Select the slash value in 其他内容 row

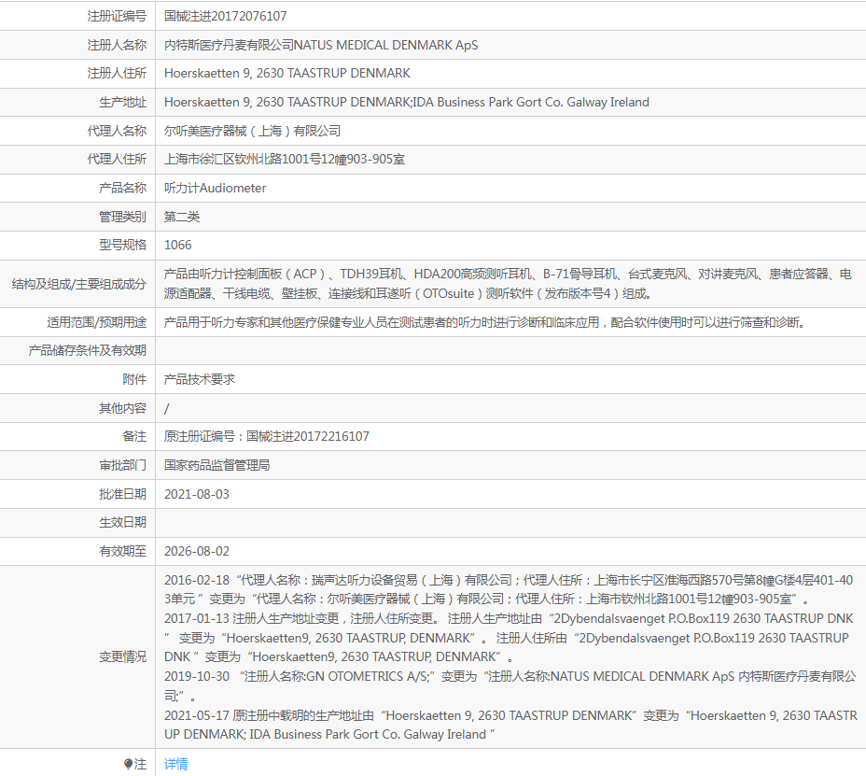click(167, 408)
